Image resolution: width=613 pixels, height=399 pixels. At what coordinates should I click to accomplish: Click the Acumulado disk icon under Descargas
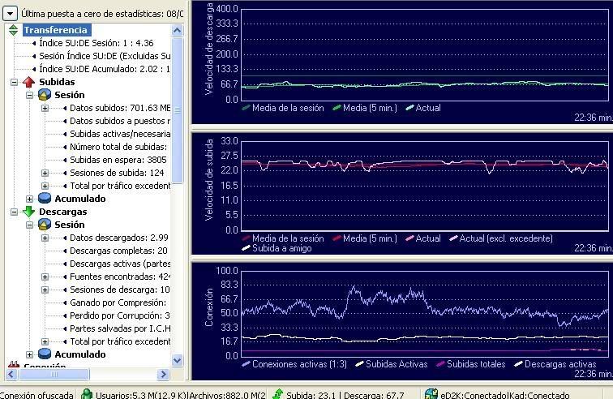45,354
